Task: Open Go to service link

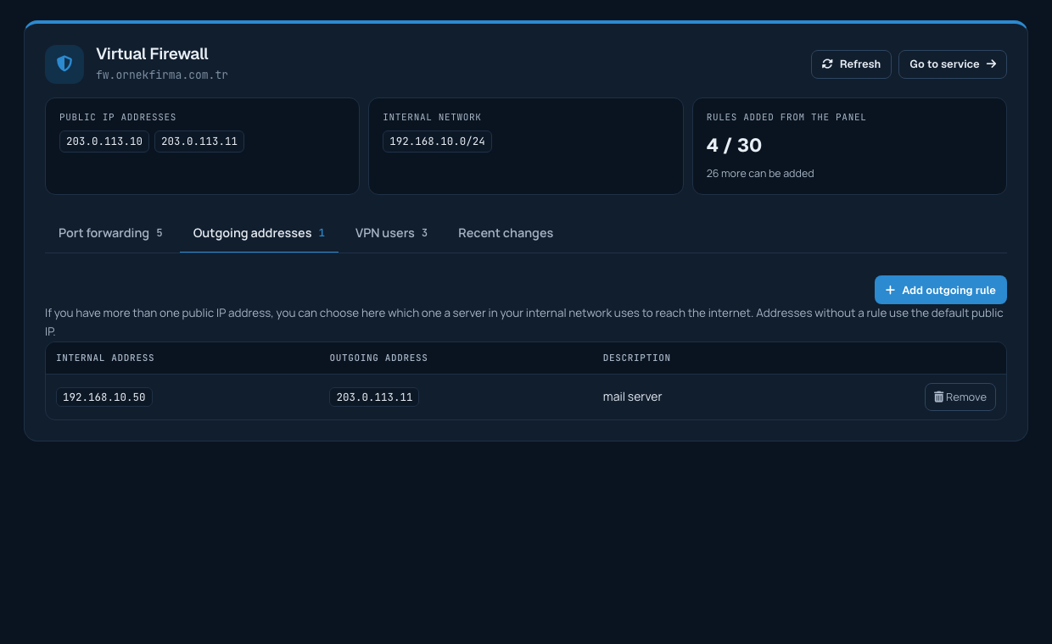Action: [x=953, y=64]
